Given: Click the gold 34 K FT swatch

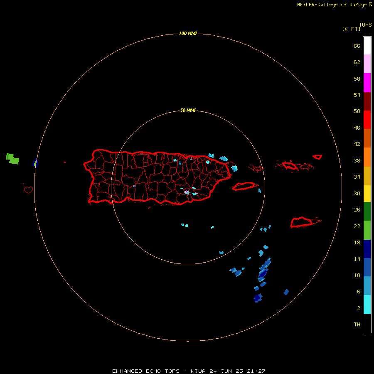Looking at the screenshot, I should (367, 176).
